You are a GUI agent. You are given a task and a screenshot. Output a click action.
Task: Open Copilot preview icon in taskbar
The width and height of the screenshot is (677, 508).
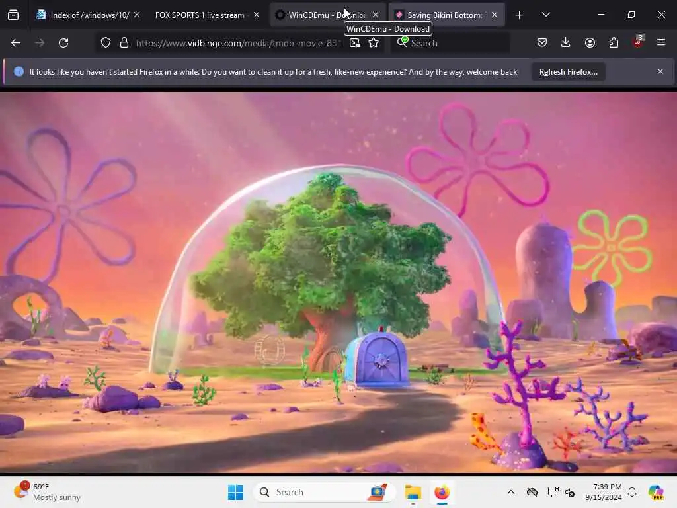click(x=656, y=492)
